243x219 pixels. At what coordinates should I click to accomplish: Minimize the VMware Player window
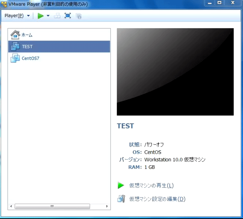point(210,3)
